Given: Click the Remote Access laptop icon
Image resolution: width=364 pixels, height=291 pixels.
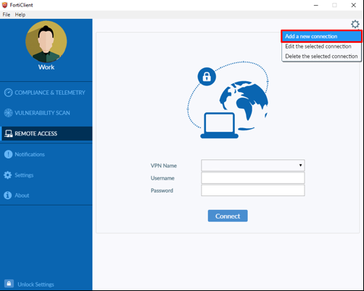Looking at the screenshot, I should 9,133.
